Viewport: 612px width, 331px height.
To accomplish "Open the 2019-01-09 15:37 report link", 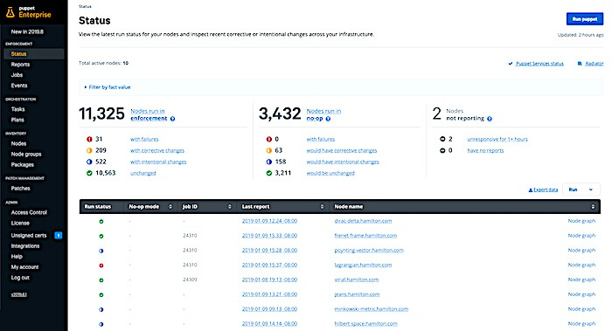I will click(x=269, y=265).
